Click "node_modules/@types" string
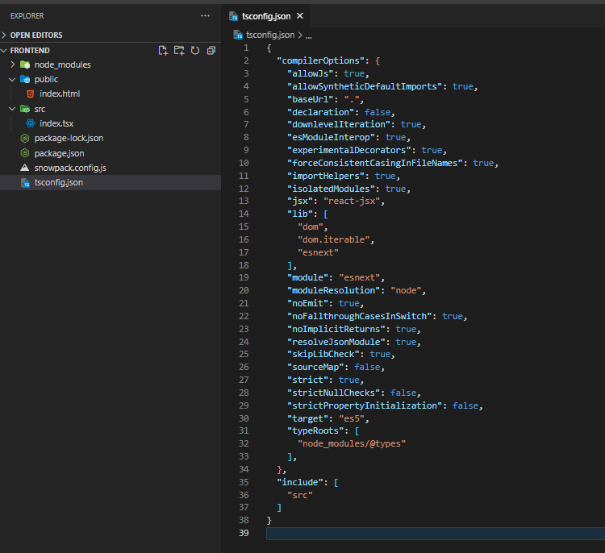Screen dimensions: 605x553 352,444
